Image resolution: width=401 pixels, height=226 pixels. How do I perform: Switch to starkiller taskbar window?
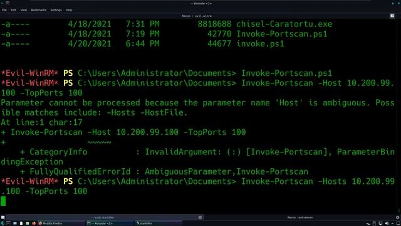tap(159, 223)
